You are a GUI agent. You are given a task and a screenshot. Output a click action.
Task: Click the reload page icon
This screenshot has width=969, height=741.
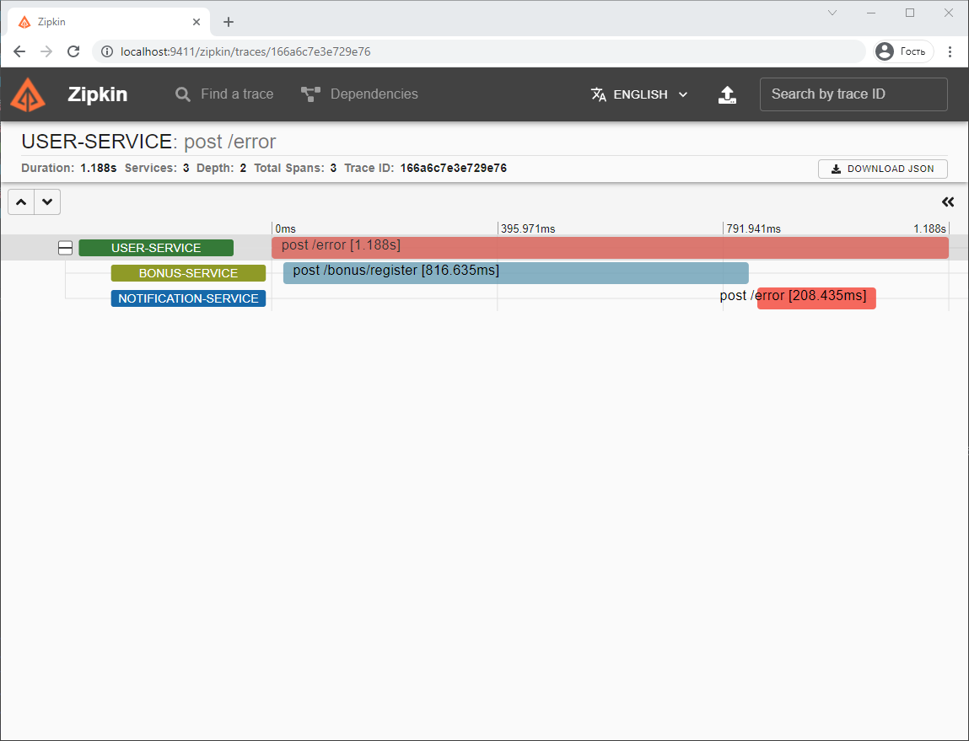point(73,51)
